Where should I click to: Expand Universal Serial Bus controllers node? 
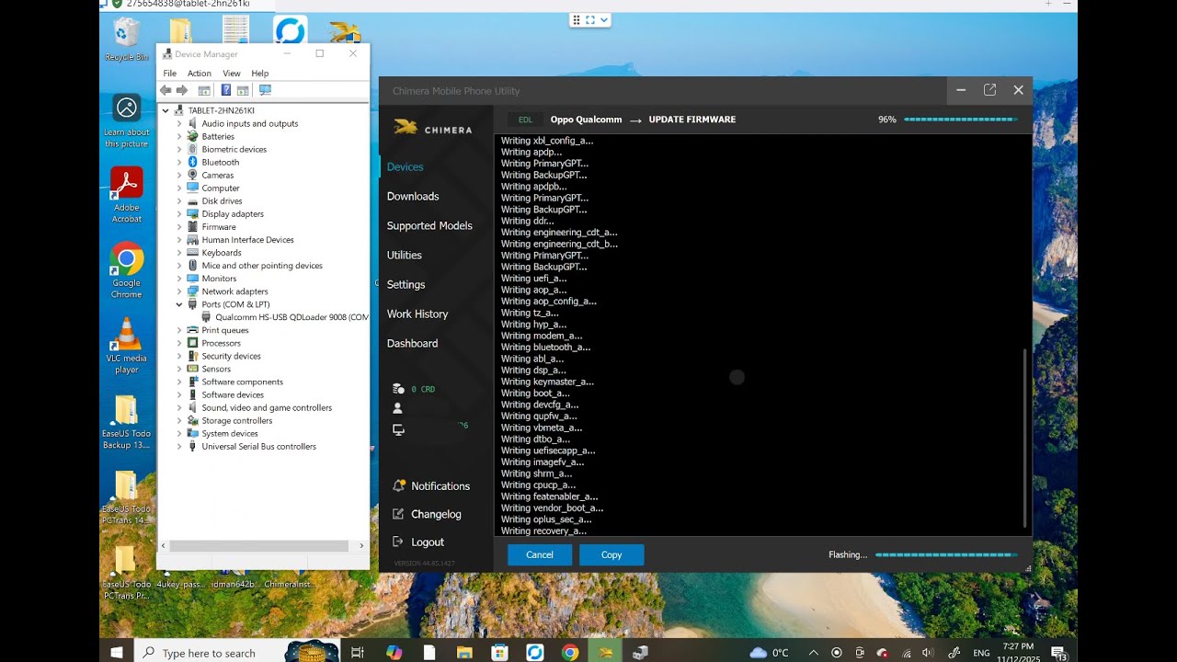click(x=179, y=446)
